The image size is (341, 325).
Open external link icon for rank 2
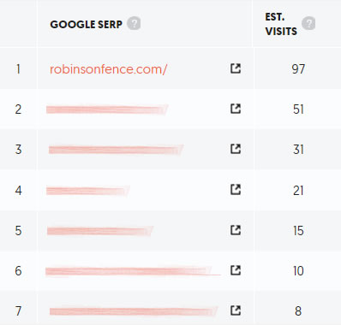coord(236,109)
